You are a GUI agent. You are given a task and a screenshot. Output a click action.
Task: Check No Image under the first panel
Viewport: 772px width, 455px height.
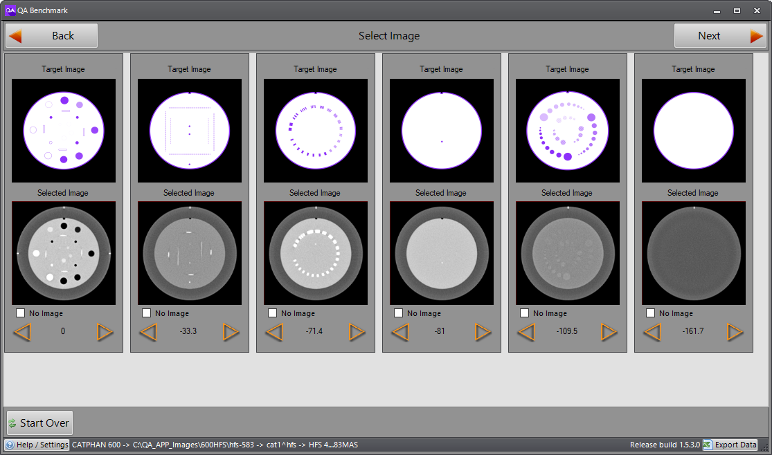pos(21,313)
